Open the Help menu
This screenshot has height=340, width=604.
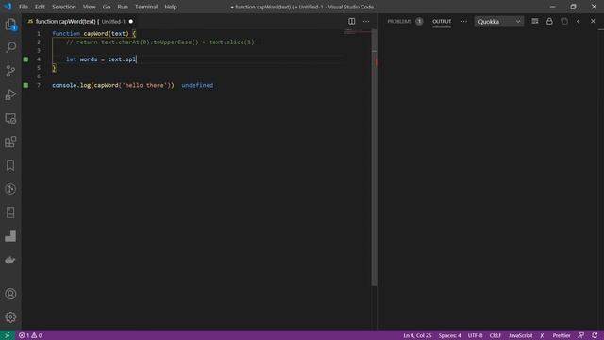click(x=171, y=7)
